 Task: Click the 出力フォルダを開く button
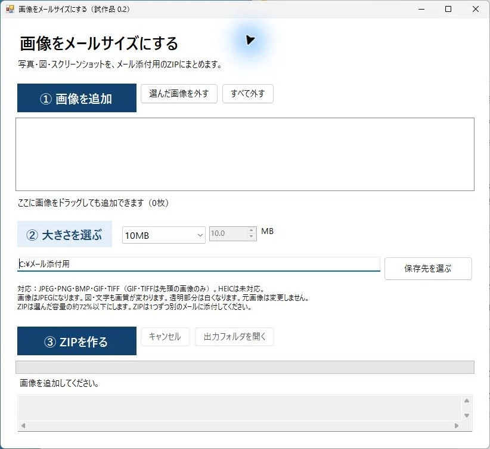[x=234, y=337]
